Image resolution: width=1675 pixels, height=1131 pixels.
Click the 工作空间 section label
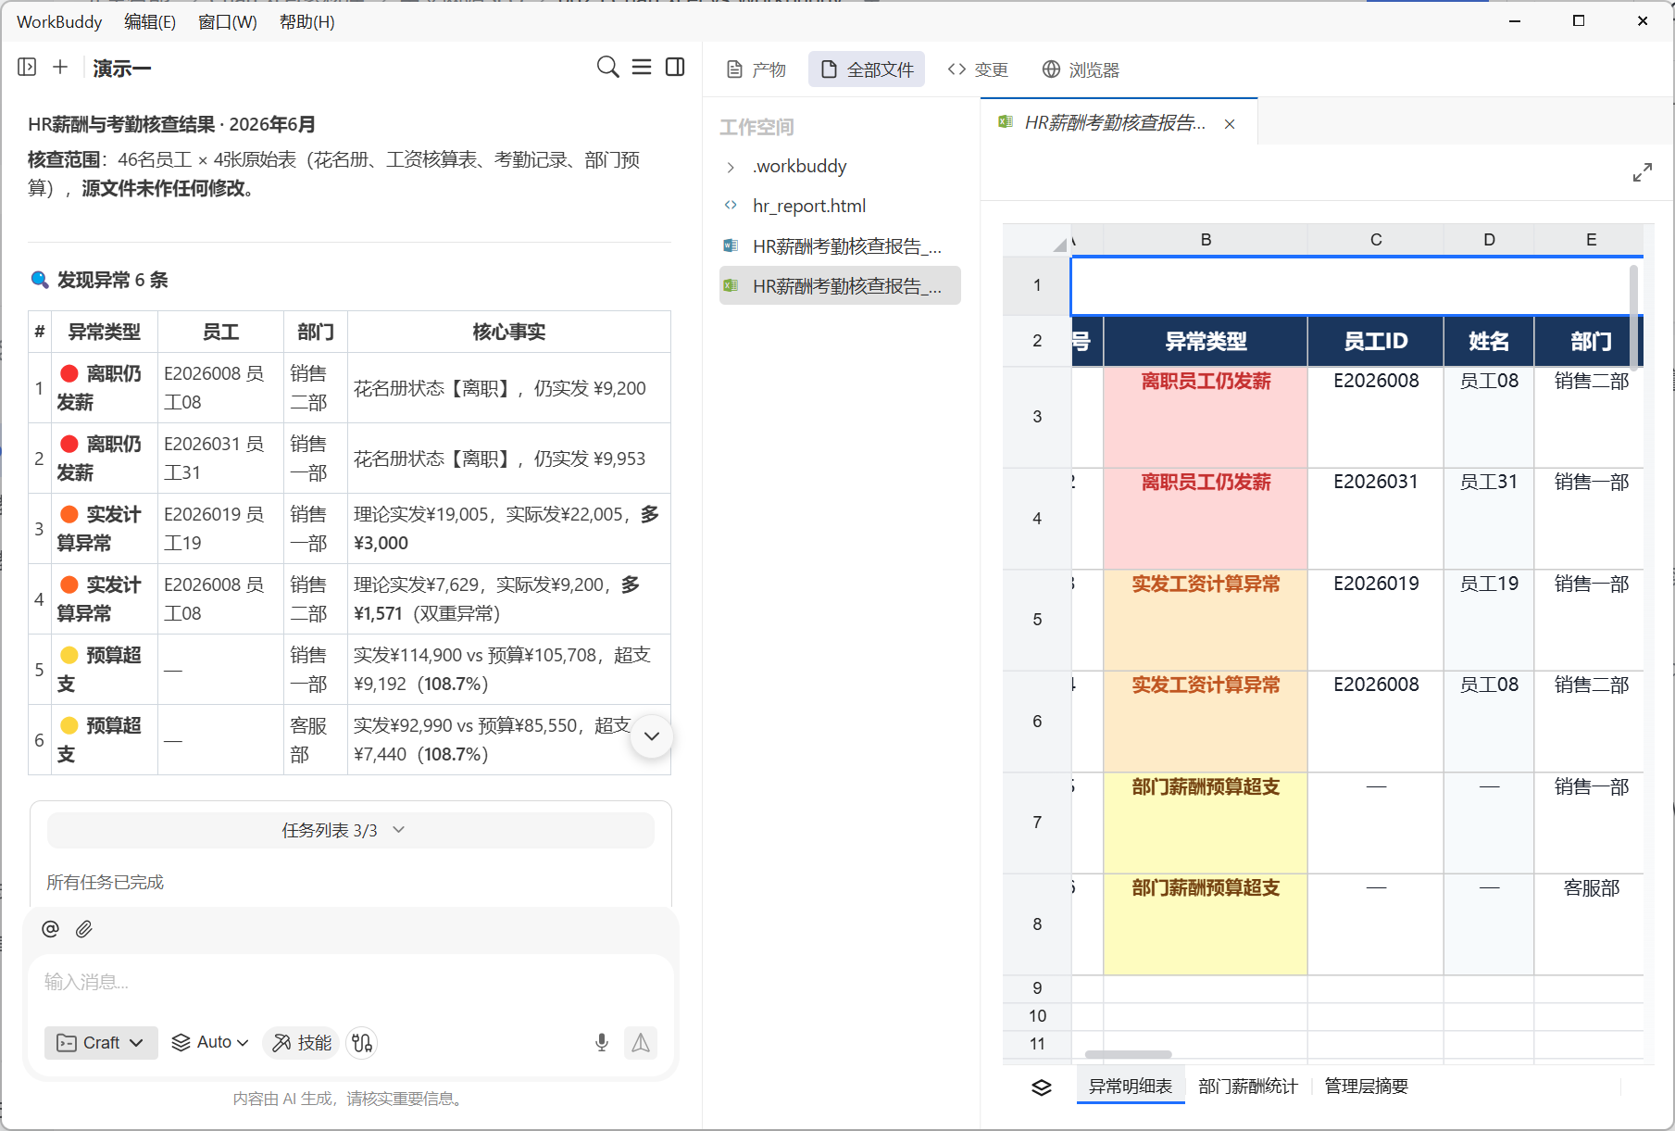[756, 127]
